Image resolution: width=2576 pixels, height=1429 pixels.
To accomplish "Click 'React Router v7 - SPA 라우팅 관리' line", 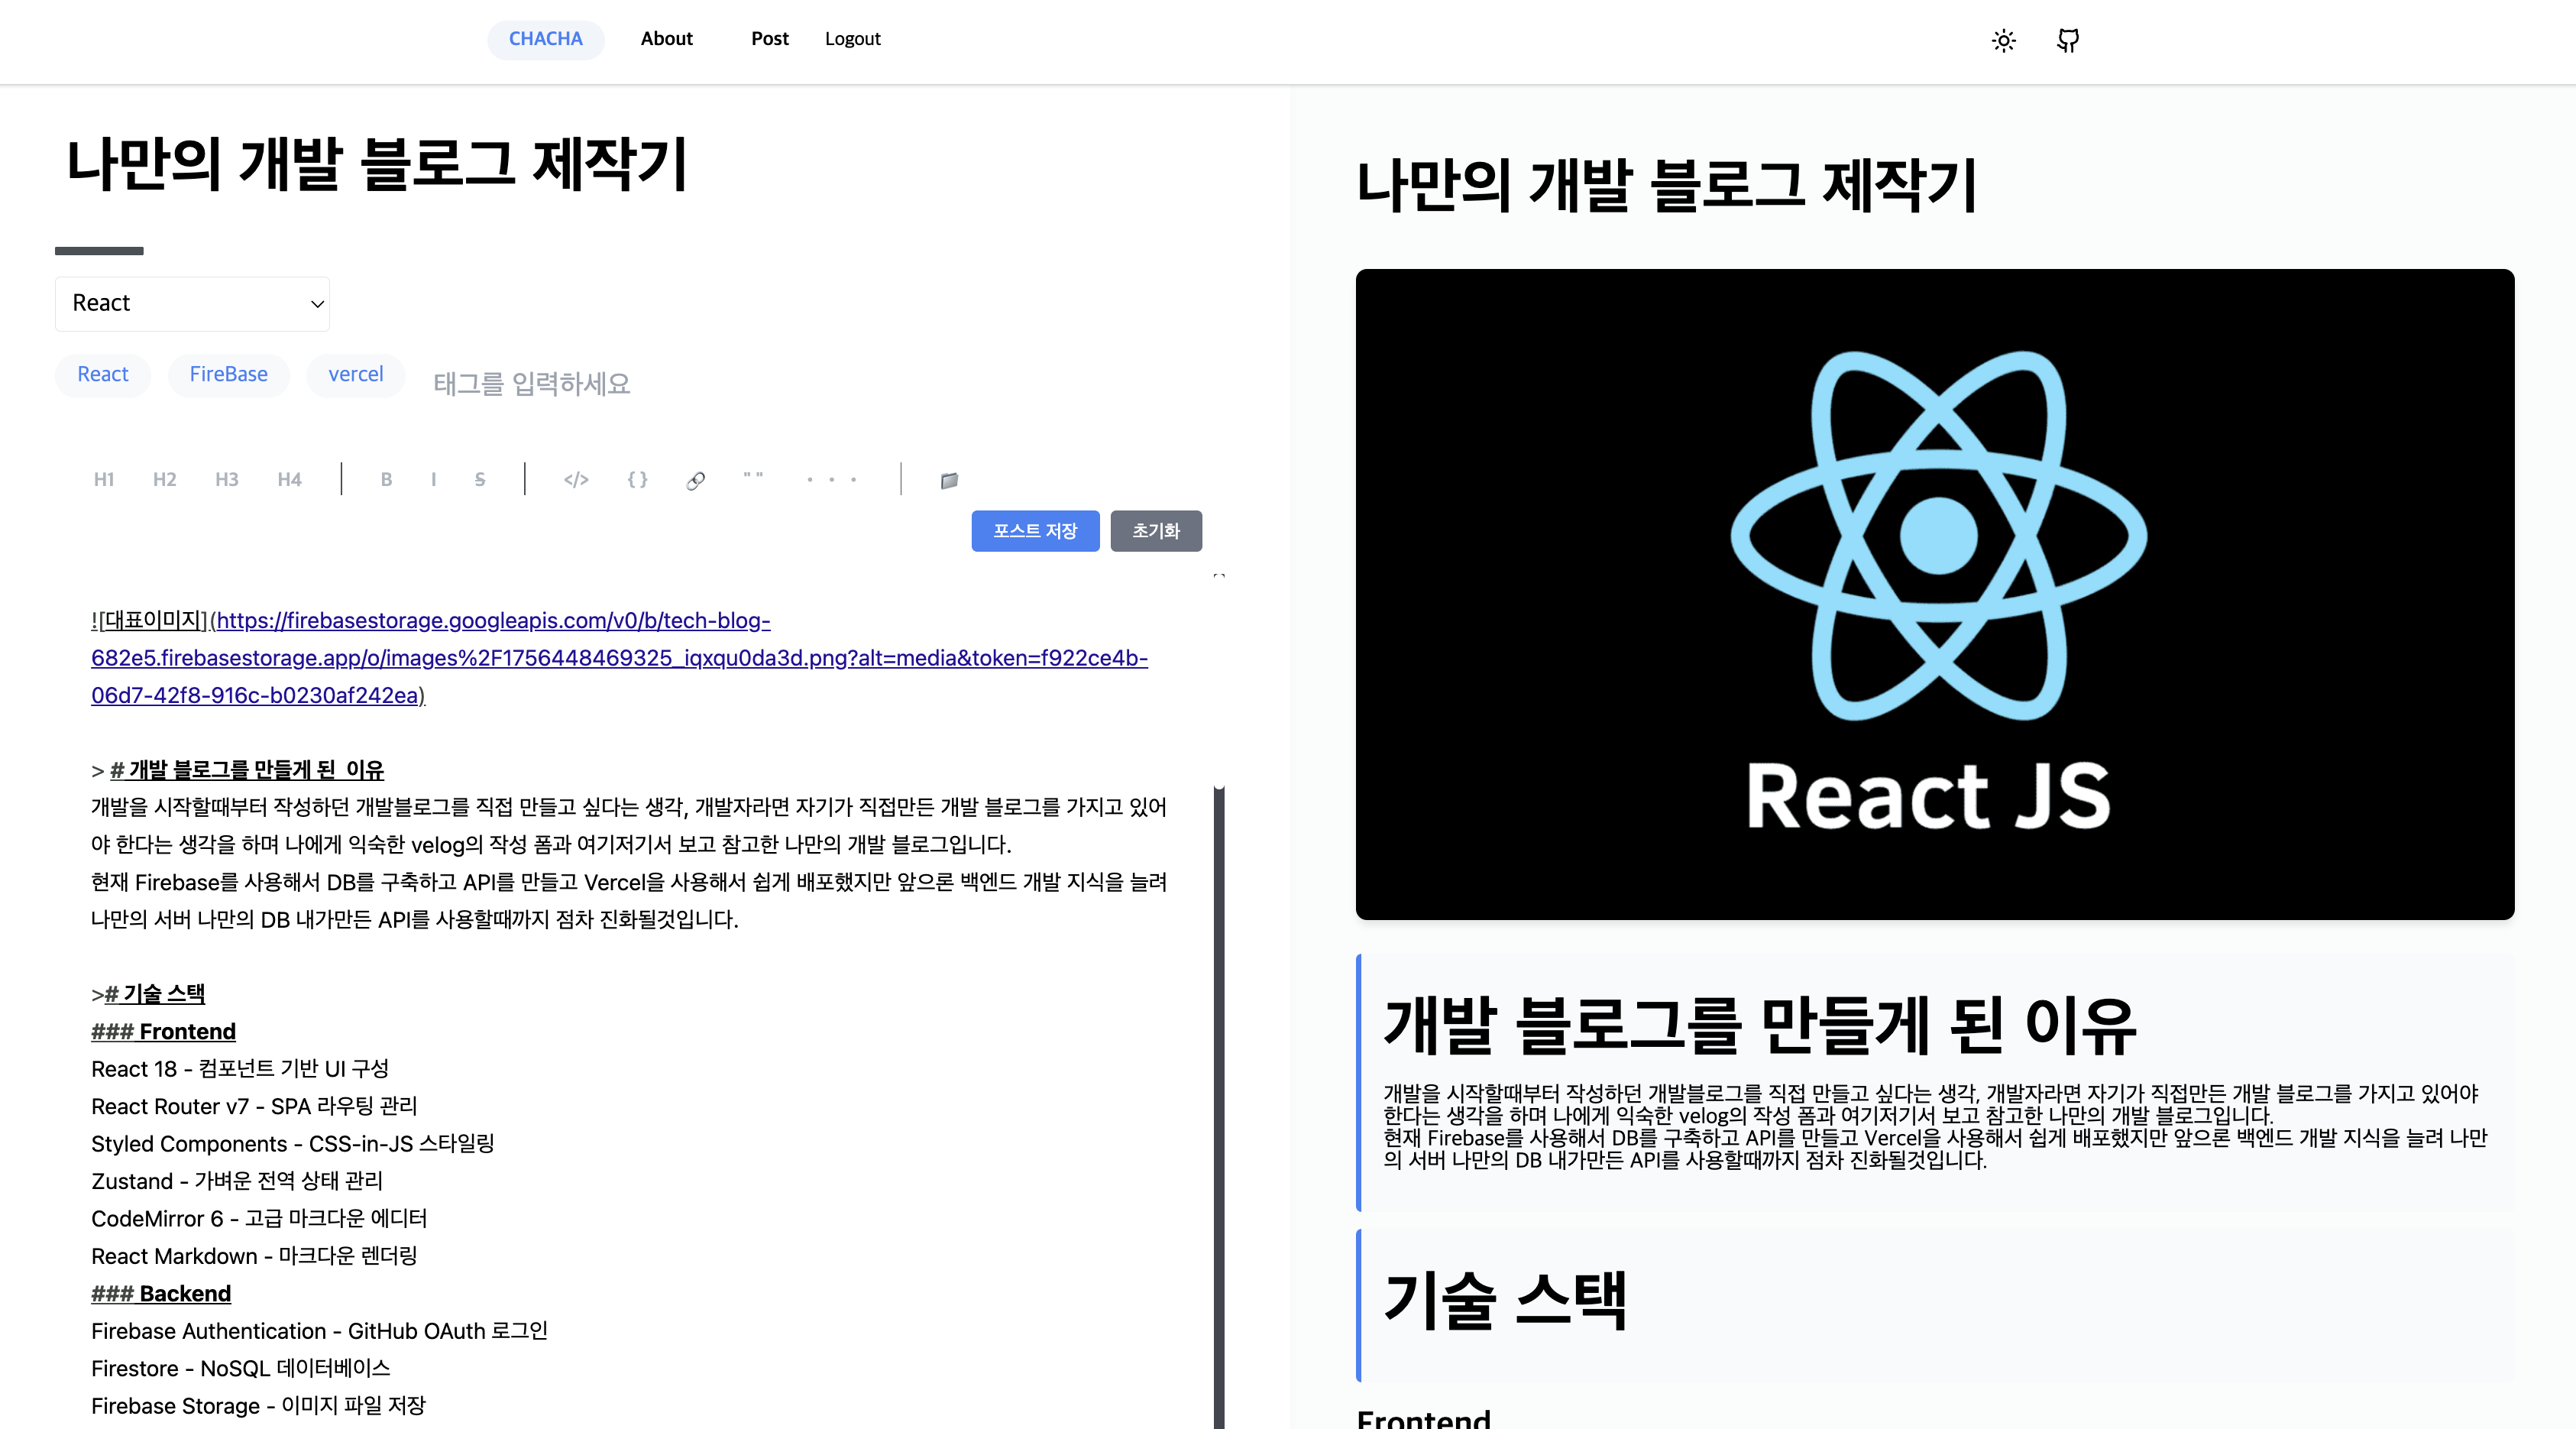I will [x=254, y=1106].
